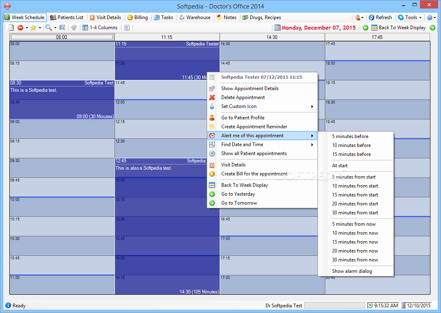This screenshot has height=313, width=441.
Task: Click the 12/10/2015 date in the status bar
Action: point(419,305)
